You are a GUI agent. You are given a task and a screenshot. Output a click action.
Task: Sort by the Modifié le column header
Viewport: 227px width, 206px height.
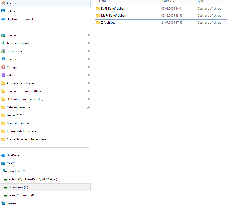[168, 1]
